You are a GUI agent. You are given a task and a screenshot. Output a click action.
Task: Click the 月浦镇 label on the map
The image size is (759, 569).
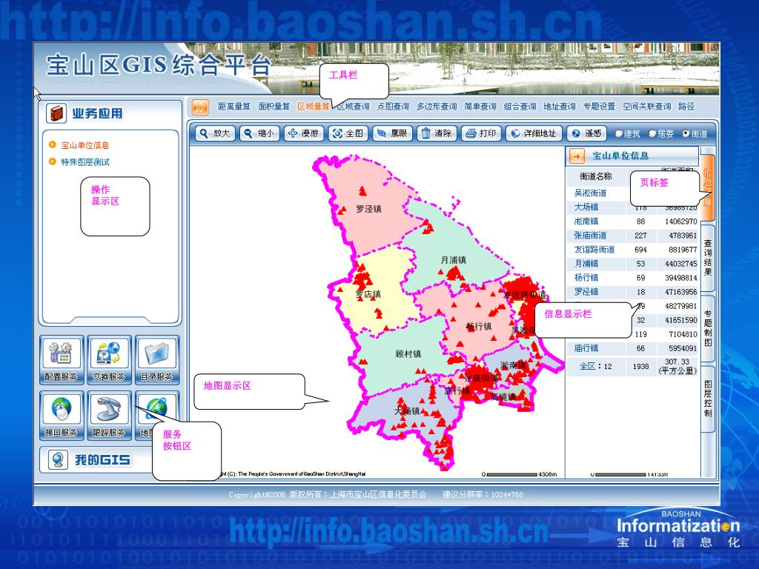click(x=454, y=260)
